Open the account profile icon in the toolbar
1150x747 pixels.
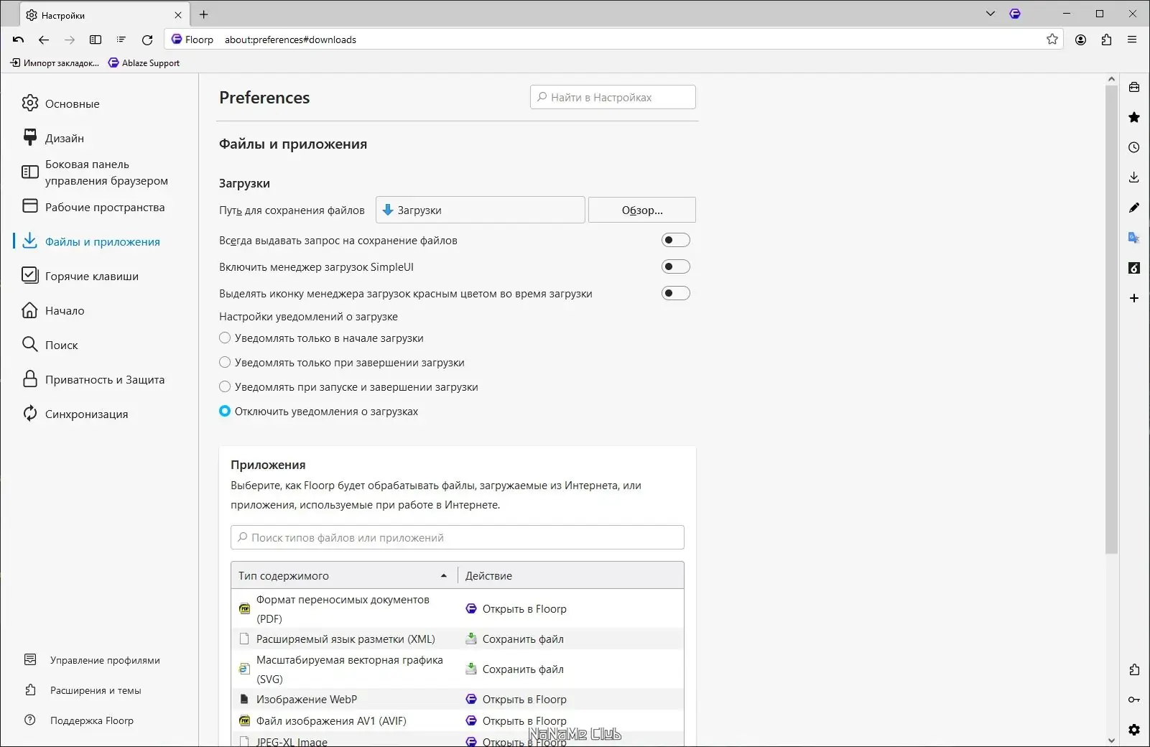click(1080, 40)
